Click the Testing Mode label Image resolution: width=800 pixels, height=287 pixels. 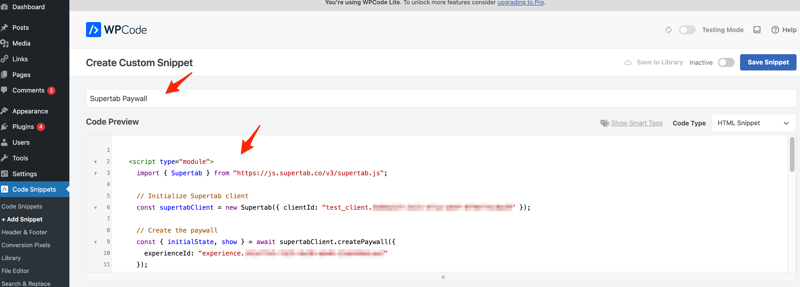(x=723, y=30)
